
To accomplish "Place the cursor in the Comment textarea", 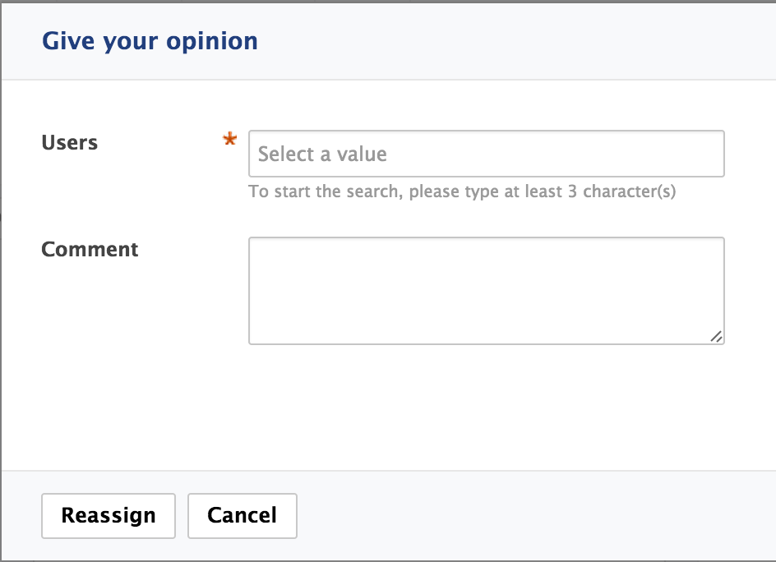I will click(487, 291).
